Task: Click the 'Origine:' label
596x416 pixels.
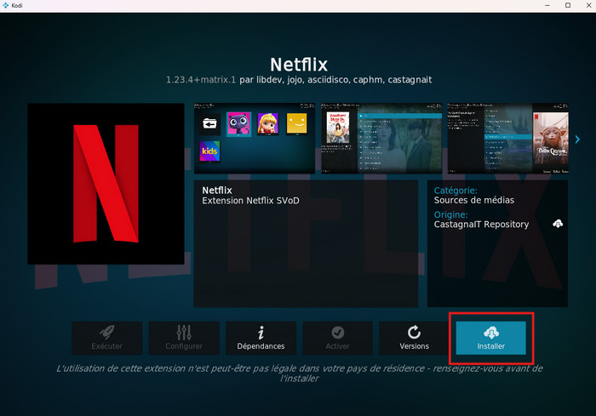Action: coord(450,214)
